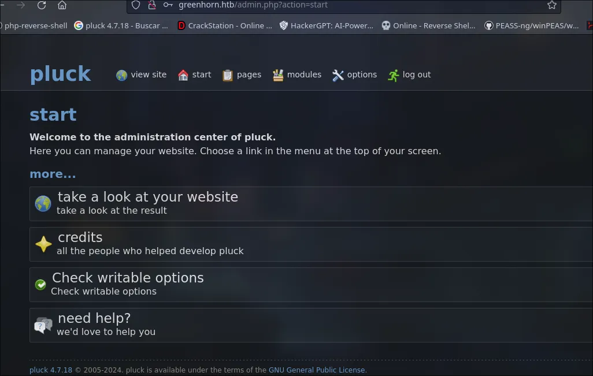This screenshot has width=593, height=376.
Task: Click the browser reload icon
Action: [42, 5]
